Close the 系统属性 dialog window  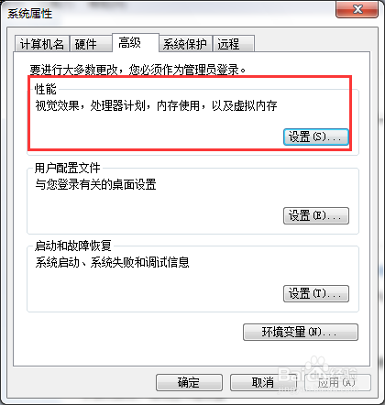357,10
